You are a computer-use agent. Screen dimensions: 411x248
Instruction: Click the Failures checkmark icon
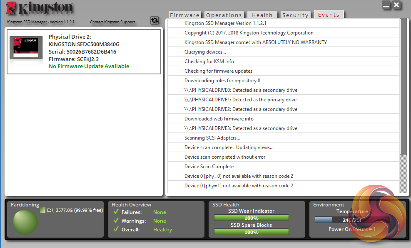116,211
